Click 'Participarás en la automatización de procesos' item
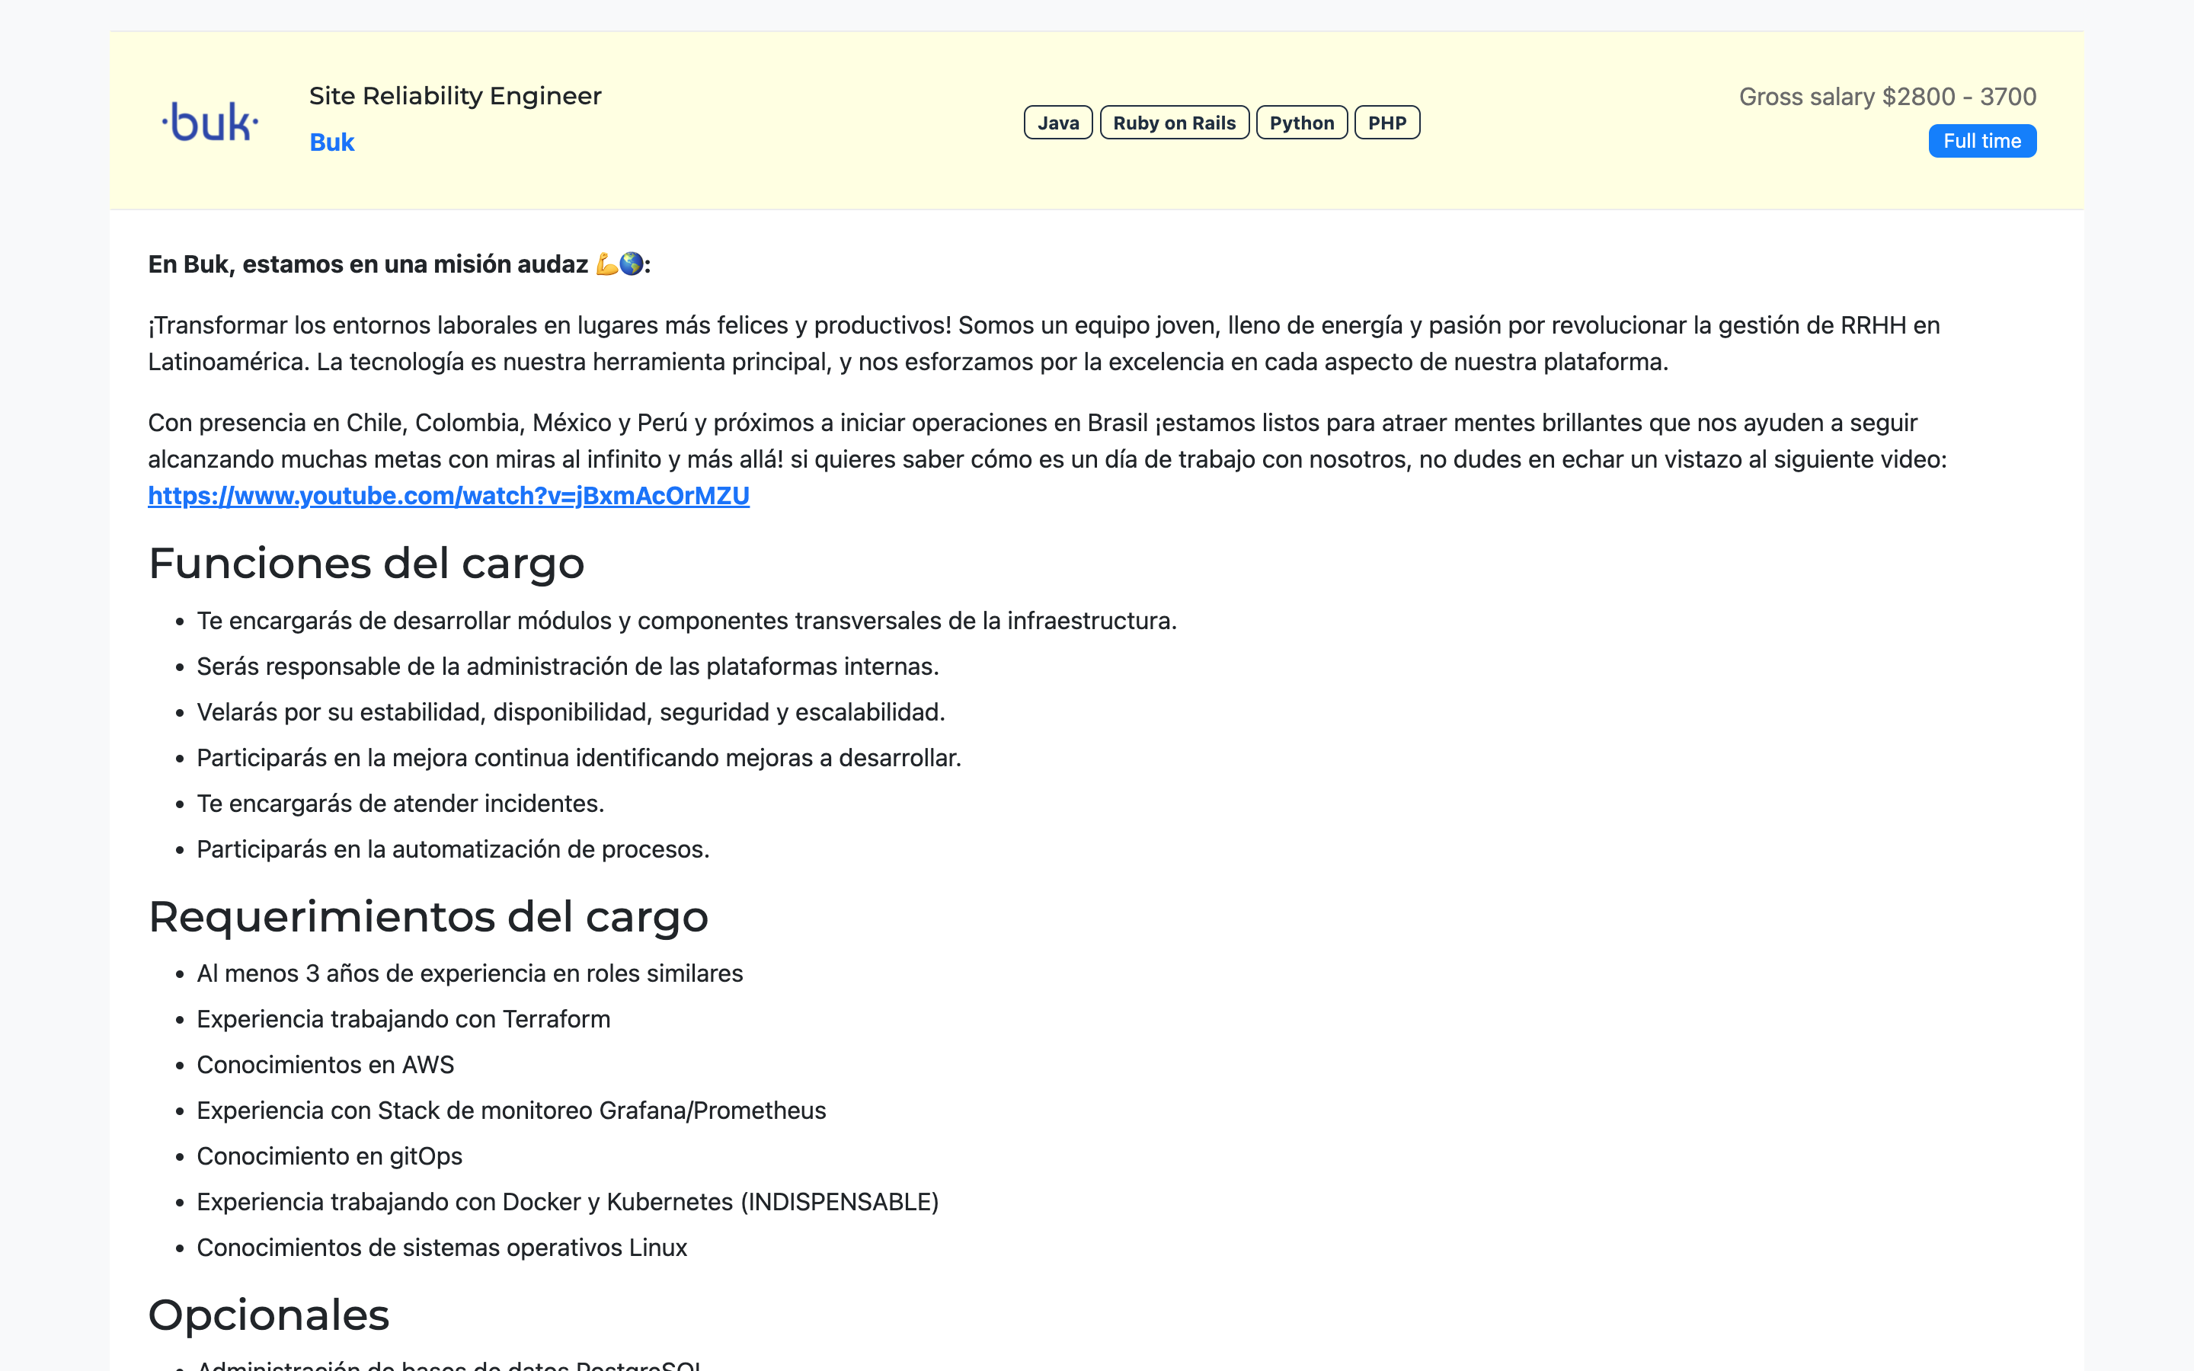 [x=453, y=849]
